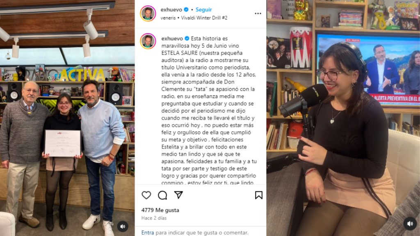Viewport: 420px width, 236px height.
Task: Follow exhuevo using the Seguir button
Action: pyautogui.click(x=203, y=10)
